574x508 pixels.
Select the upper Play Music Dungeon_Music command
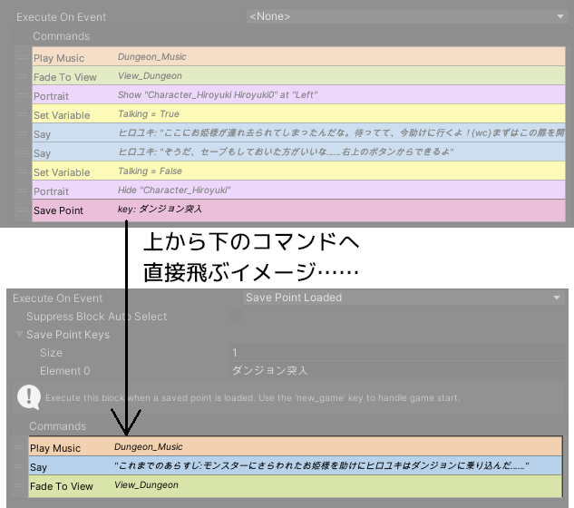coord(298,57)
